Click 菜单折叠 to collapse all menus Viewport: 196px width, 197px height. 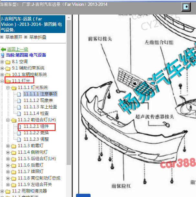tap(38, 37)
